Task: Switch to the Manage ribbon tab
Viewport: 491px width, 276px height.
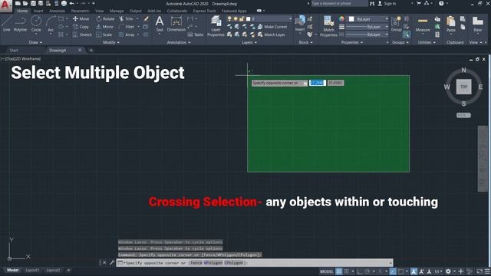Action: [x=117, y=11]
